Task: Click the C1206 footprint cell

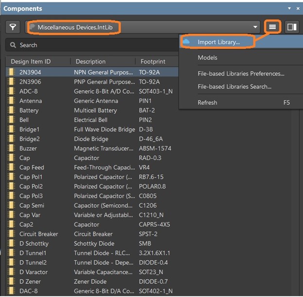Action: point(148,205)
